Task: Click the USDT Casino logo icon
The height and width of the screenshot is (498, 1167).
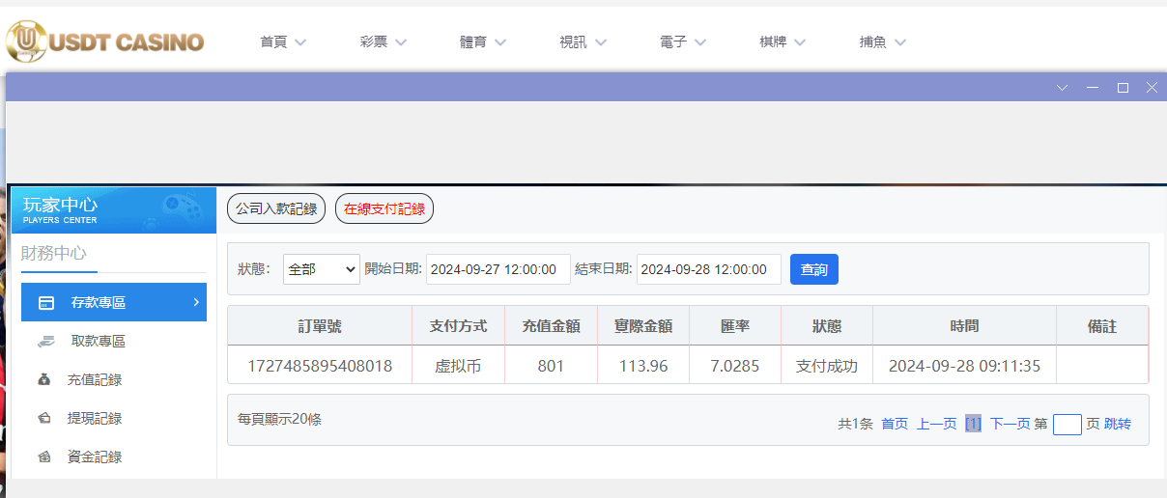Action: [x=26, y=41]
